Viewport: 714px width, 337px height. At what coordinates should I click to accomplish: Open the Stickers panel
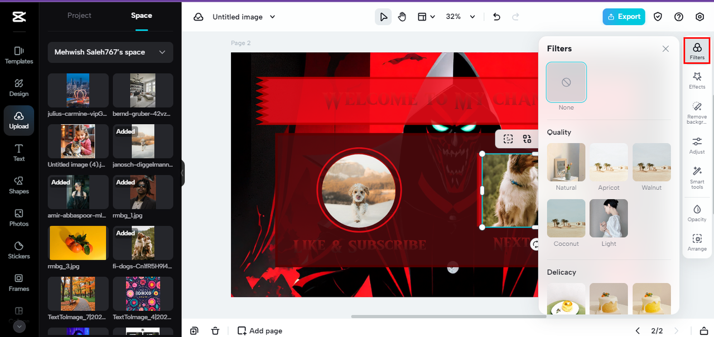tap(19, 250)
